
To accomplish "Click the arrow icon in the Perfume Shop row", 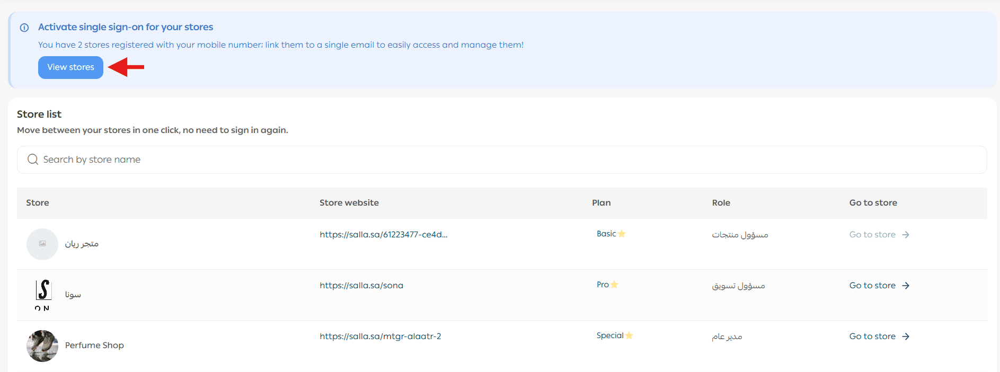I will (x=906, y=336).
